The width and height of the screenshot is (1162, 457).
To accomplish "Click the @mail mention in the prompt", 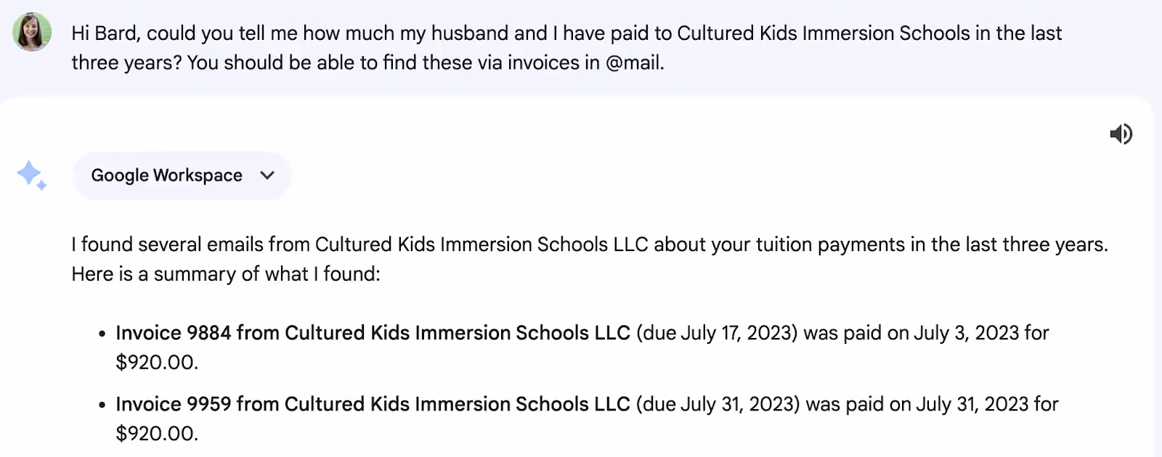I will point(633,63).
